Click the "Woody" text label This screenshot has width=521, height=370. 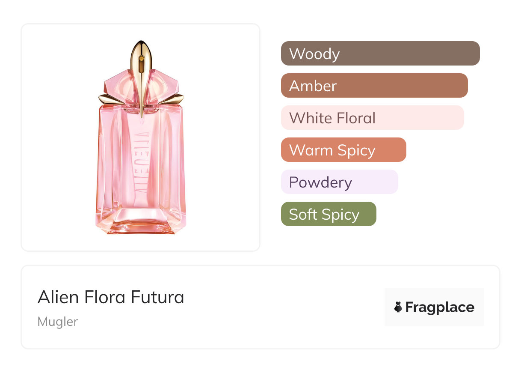[x=314, y=54]
